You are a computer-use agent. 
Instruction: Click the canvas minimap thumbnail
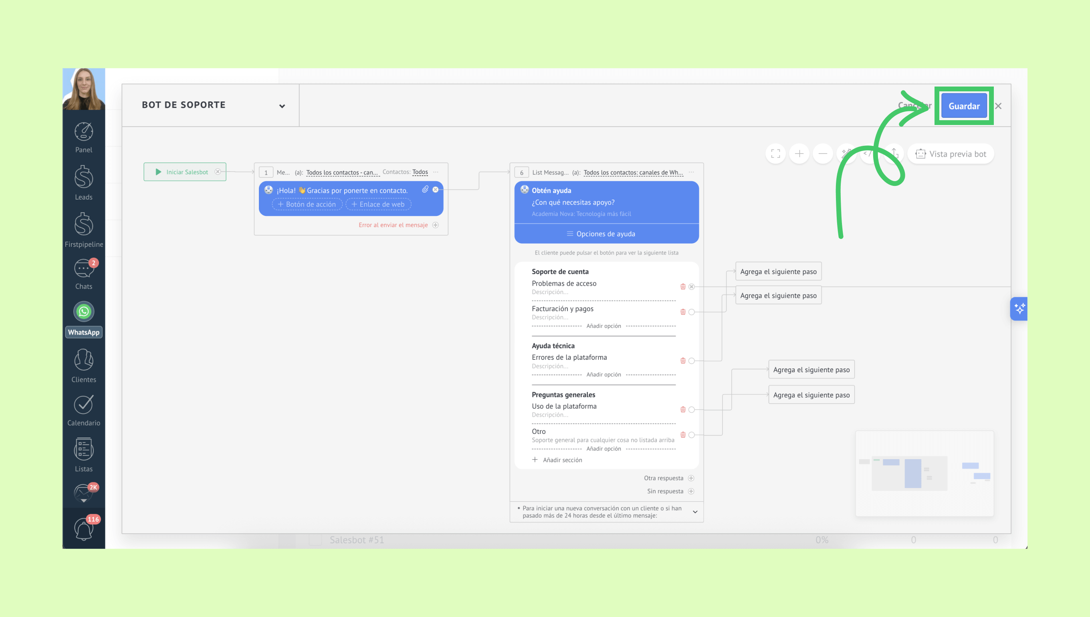tap(924, 473)
